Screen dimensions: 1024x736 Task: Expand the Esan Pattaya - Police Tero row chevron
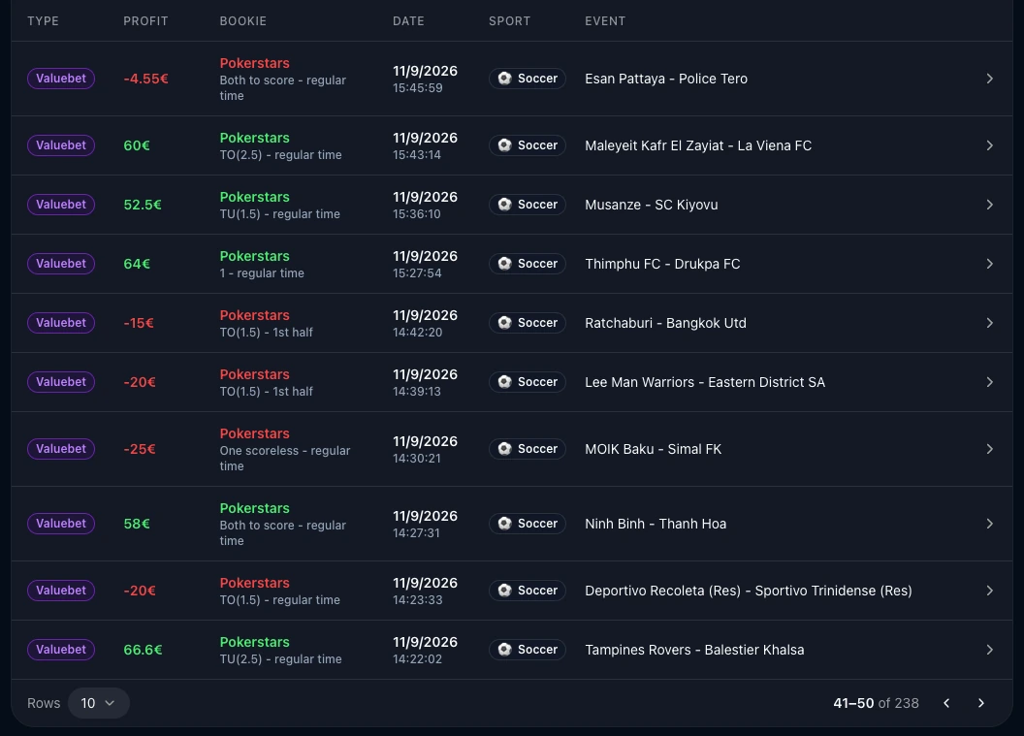tap(989, 79)
